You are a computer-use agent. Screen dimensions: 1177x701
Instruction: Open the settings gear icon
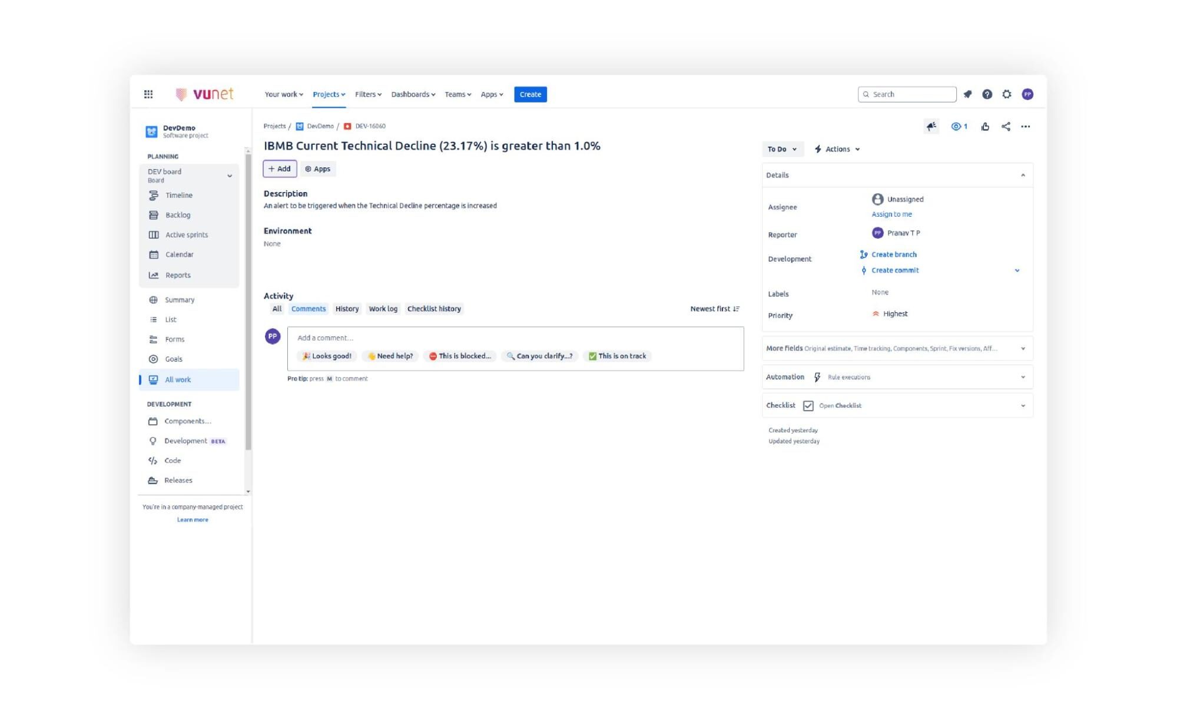(1007, 94)
